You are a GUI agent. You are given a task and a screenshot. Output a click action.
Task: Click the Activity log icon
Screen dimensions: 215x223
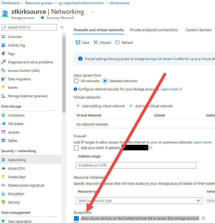[3, 45]
